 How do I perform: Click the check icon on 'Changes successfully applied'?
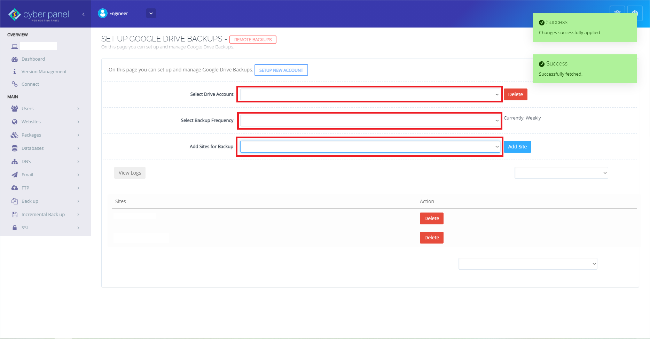click(x=542, y=23)
